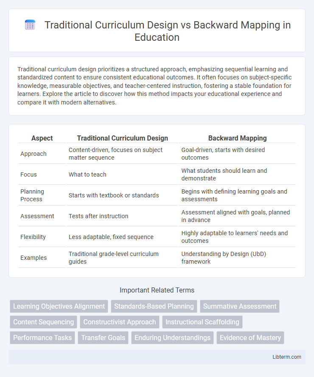The width and height of the screenshot is (314, 377).
Task: Select the Instructional Scaffolding tag
Action: coord(202,322)
